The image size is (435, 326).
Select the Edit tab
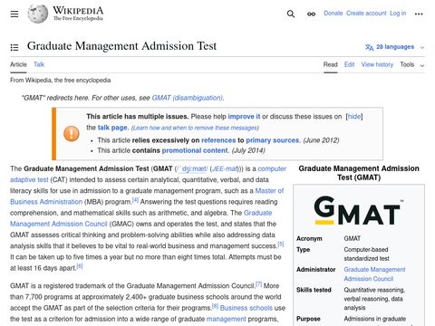point(349,64)
